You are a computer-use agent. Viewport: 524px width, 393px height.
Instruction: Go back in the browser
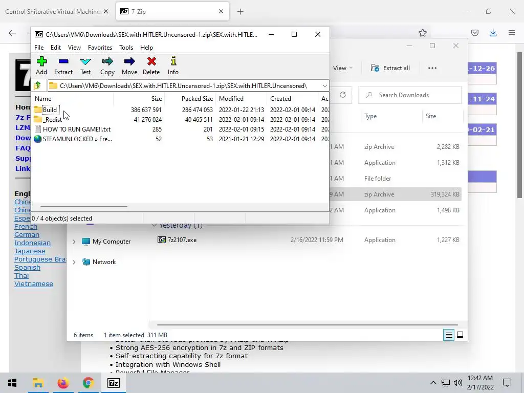(x=12, y=33)
